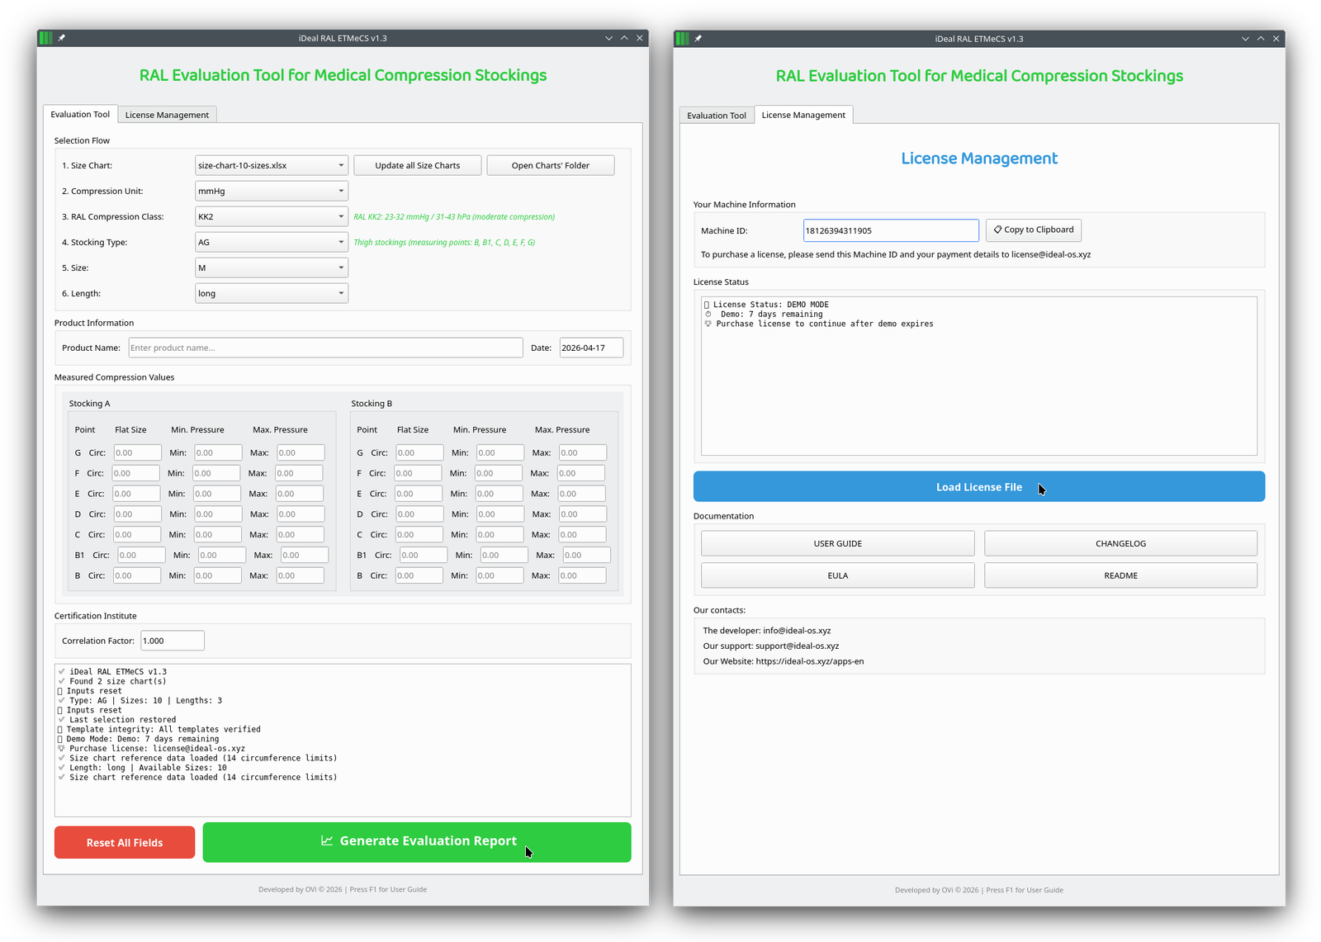Click 'Our Website: https://ideal-os.xyz/apps-en' text
The image size is (1321, 942).
[x=784, y=661]
